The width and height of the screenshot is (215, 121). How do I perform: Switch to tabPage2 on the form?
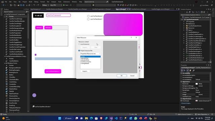click(48, 28)
